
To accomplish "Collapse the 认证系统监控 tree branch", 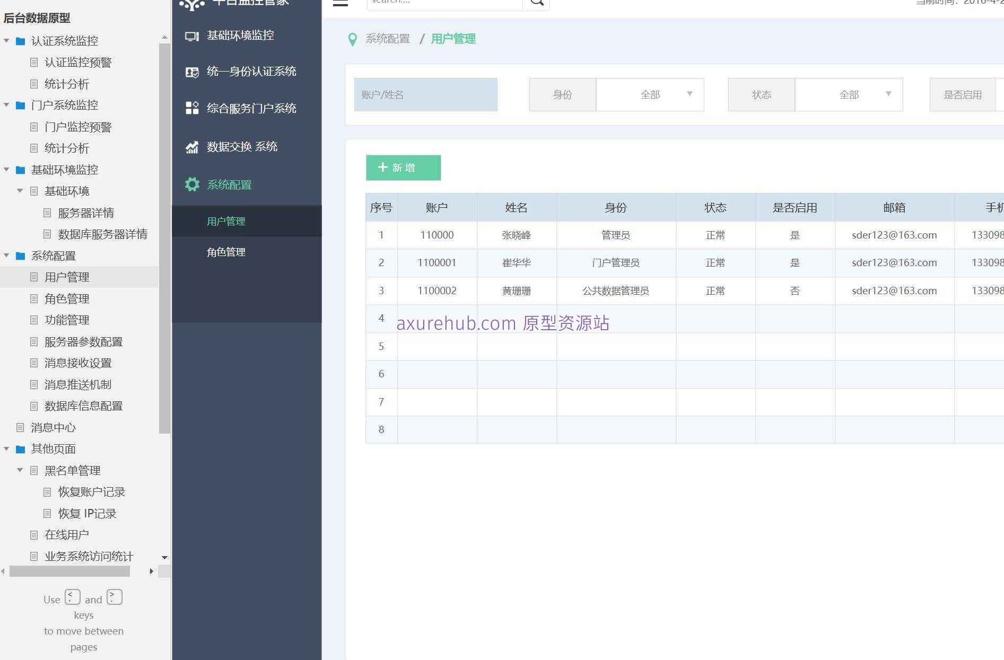I will [6, 41].
